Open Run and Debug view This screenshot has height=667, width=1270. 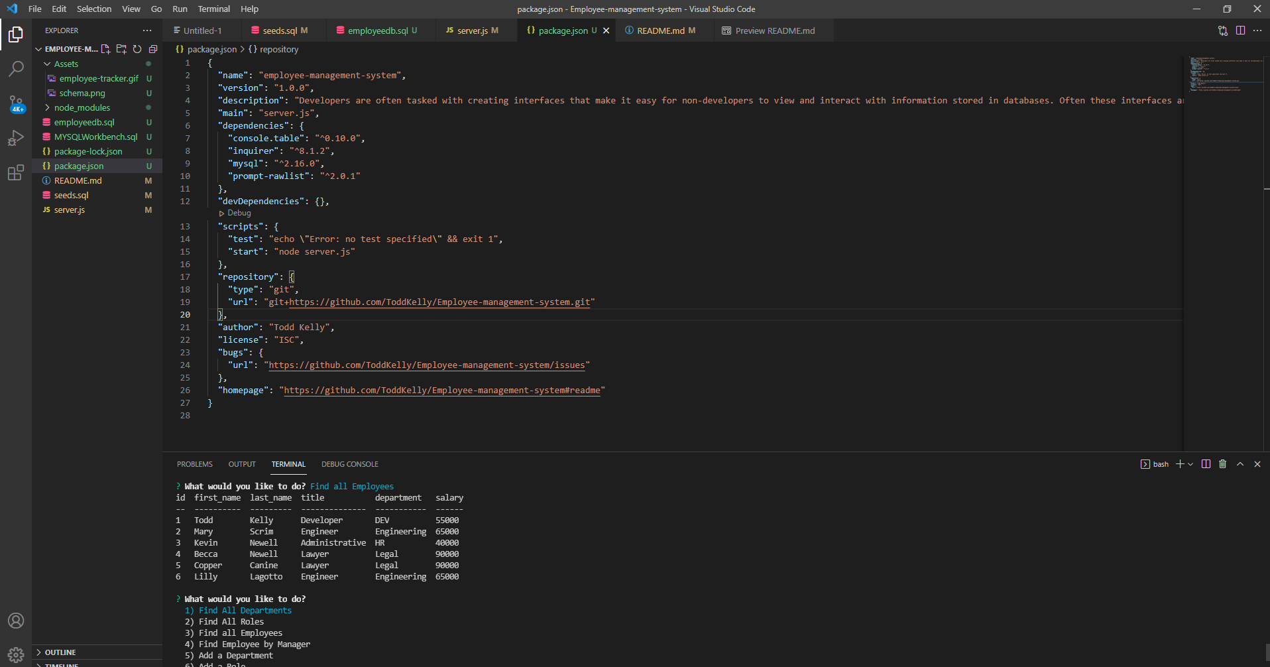point(16,139)
